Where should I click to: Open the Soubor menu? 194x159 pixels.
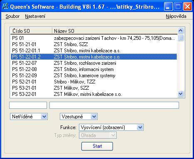pos(12,16)
